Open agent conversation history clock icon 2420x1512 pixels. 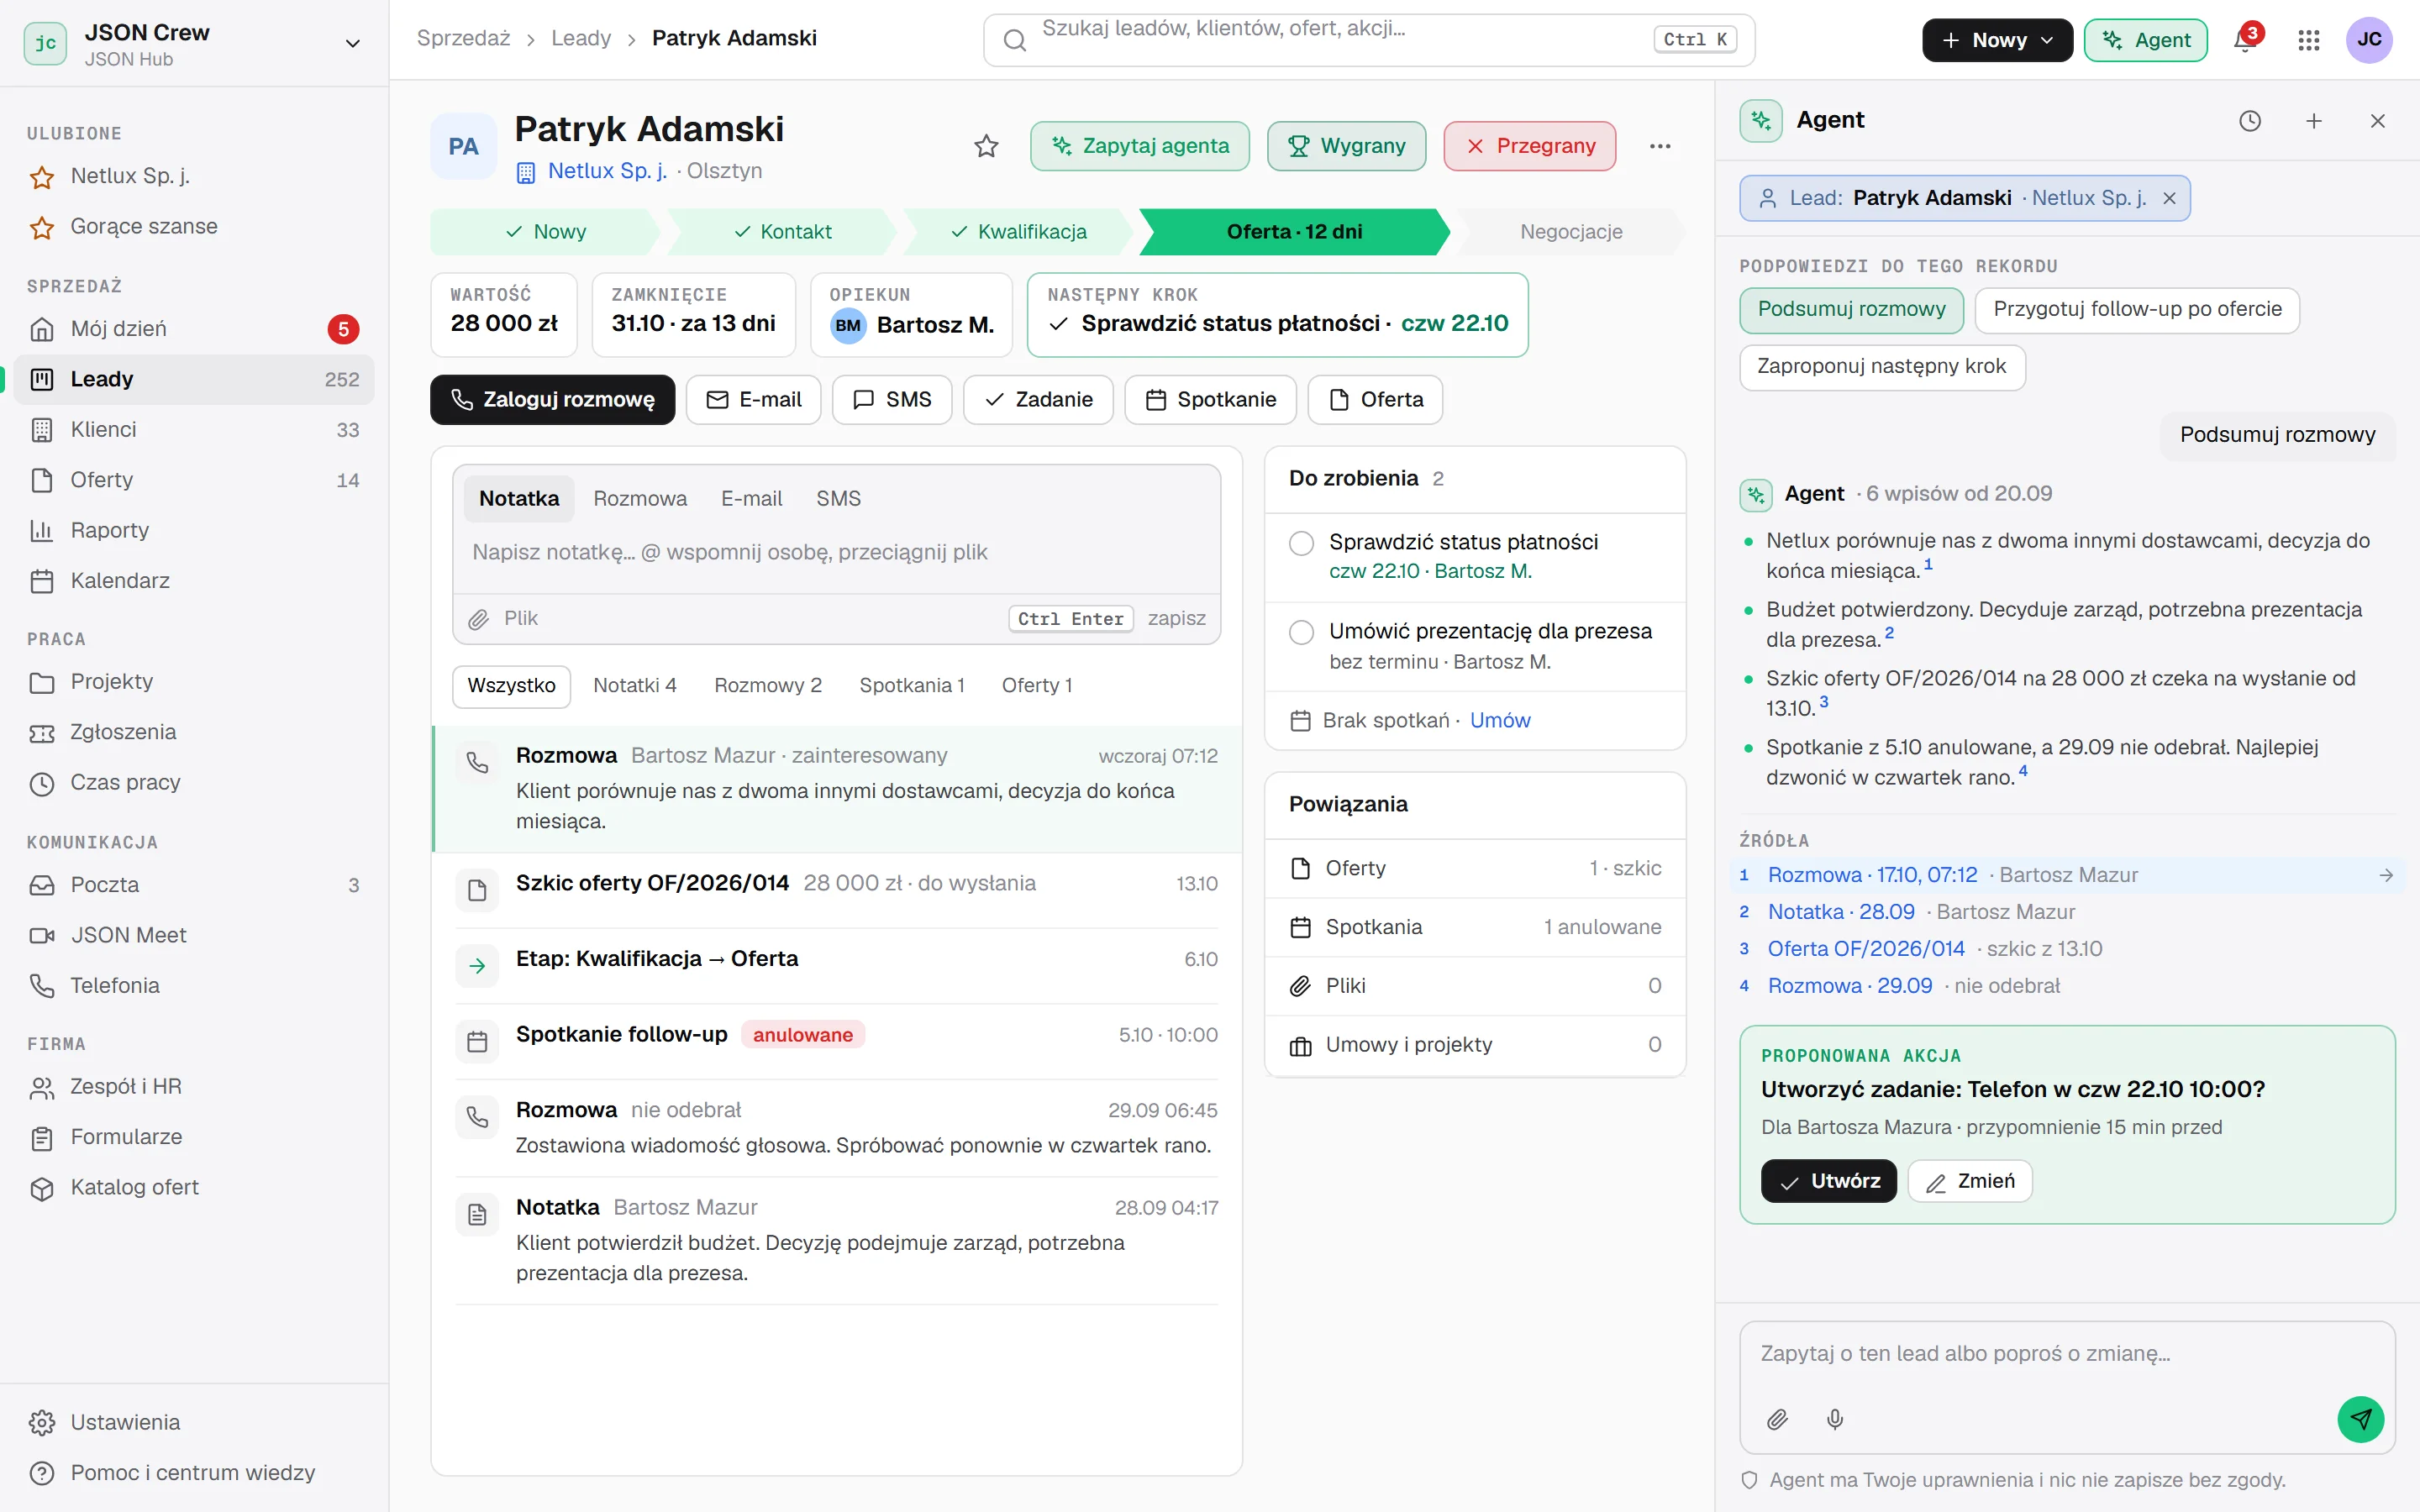[x=2250, y=121]
